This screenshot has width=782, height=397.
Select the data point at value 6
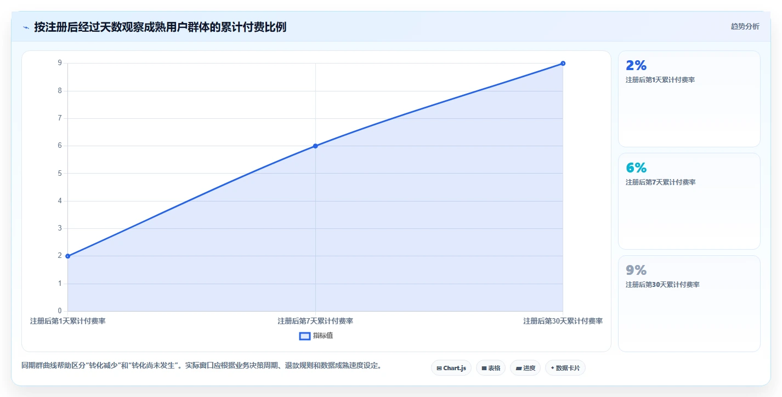[315, 146]
